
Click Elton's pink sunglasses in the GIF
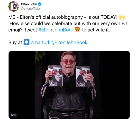click(69, 62)
